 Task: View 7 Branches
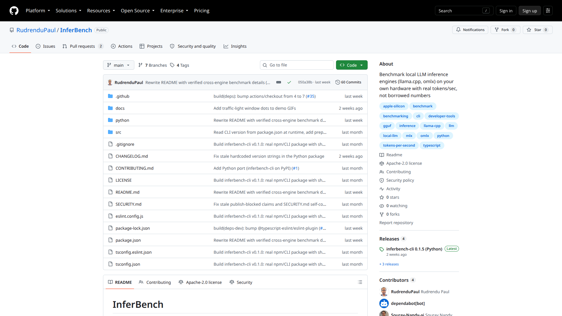pyautogui.click(x=153, y=65)
